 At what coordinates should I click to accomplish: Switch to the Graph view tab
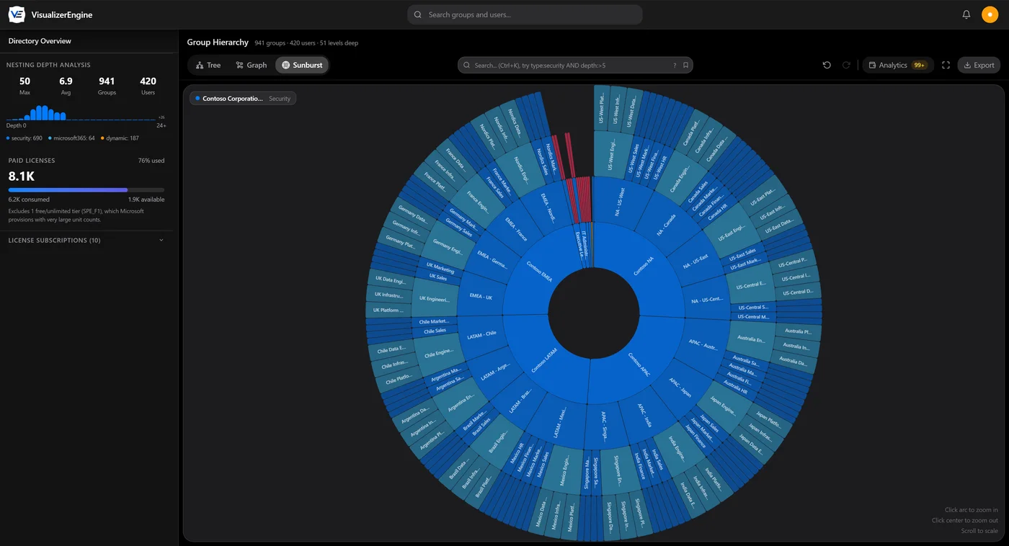point(252,65)
